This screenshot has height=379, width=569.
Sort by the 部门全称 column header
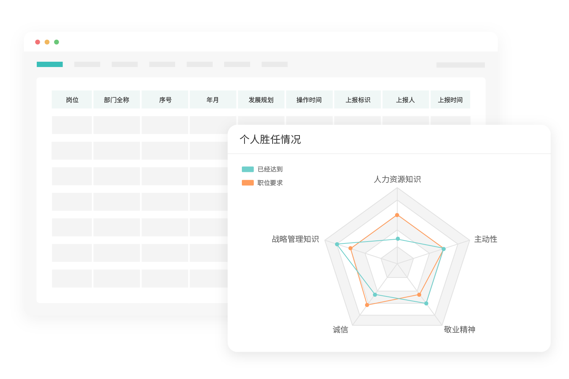pyautogui.click(x=117, y=100)
